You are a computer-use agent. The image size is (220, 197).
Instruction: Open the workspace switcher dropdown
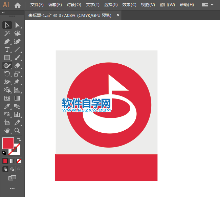[207, 5]
